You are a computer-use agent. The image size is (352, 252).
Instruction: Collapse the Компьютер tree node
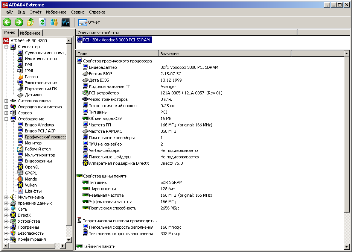[x=6, y=47]
